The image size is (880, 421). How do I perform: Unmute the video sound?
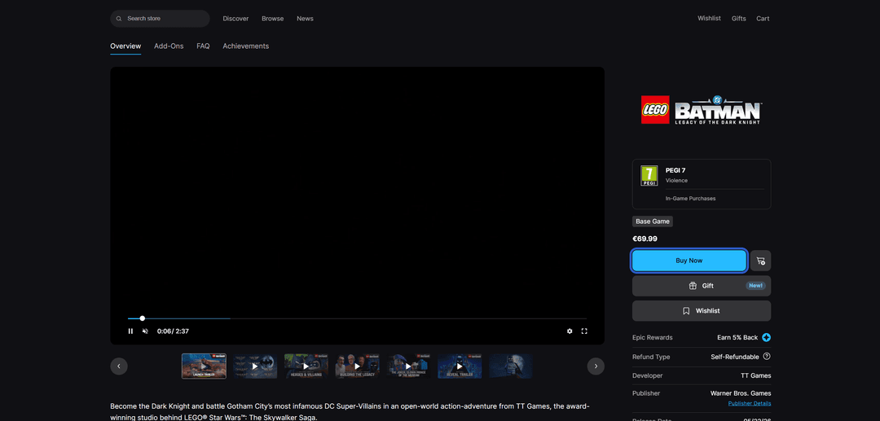[145, 331]
